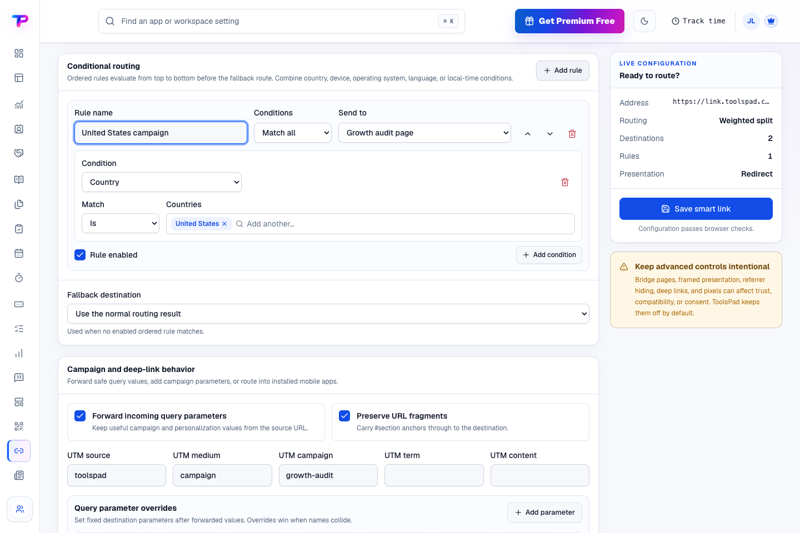This screenshot has height=533, width=800.
Task: Open the JL user avatar
Action: (751, 21)
